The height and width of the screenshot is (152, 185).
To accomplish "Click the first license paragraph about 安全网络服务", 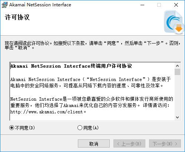I will point(90,83).
